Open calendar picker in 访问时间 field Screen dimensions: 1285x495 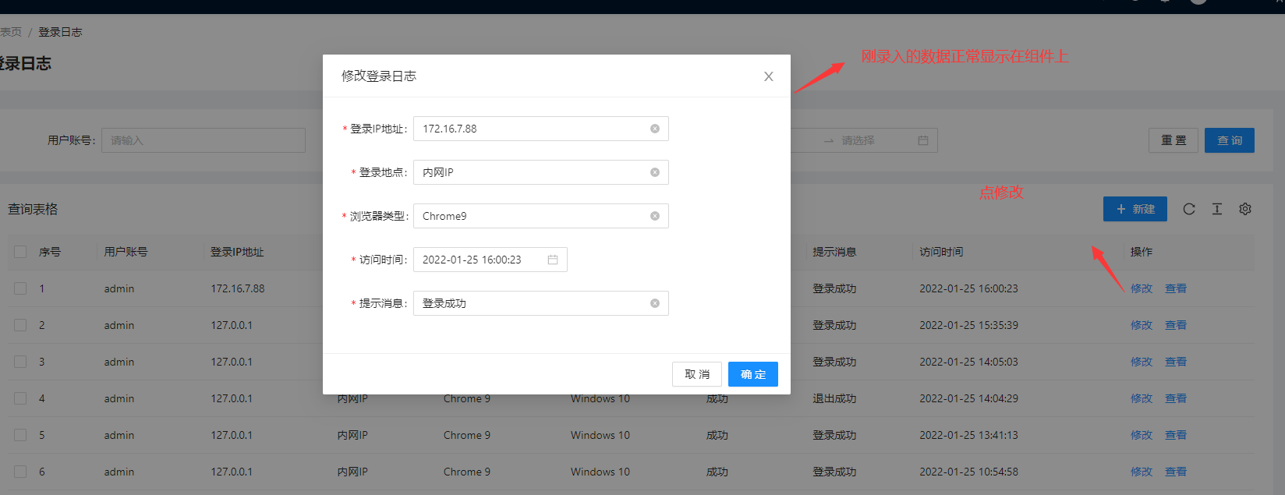click(x=553, y=260)
